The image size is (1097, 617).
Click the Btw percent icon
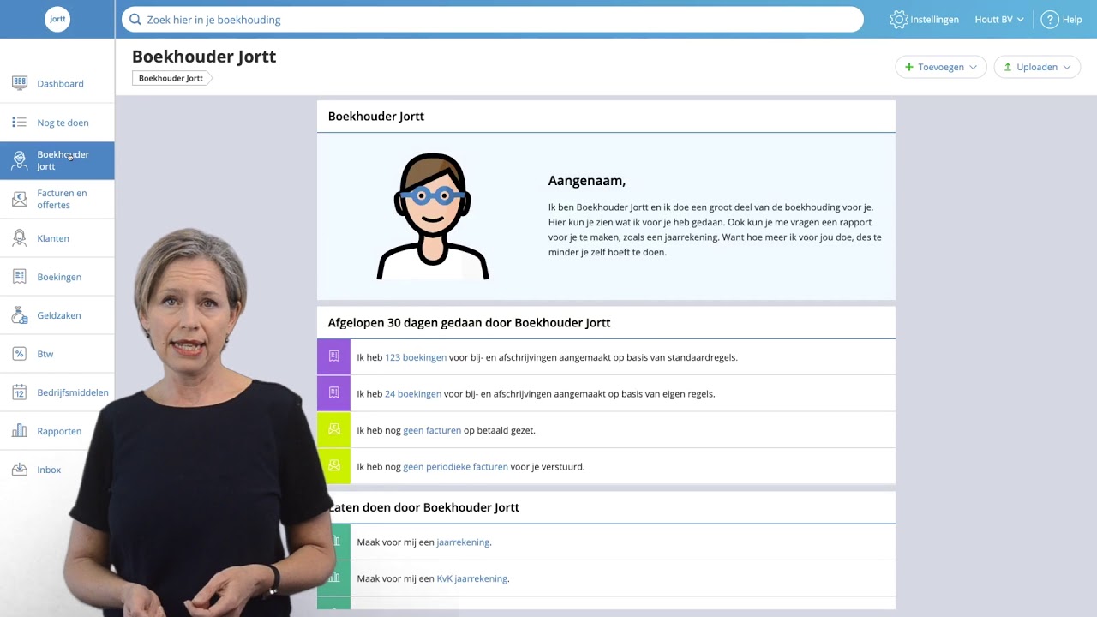[19, 353]
